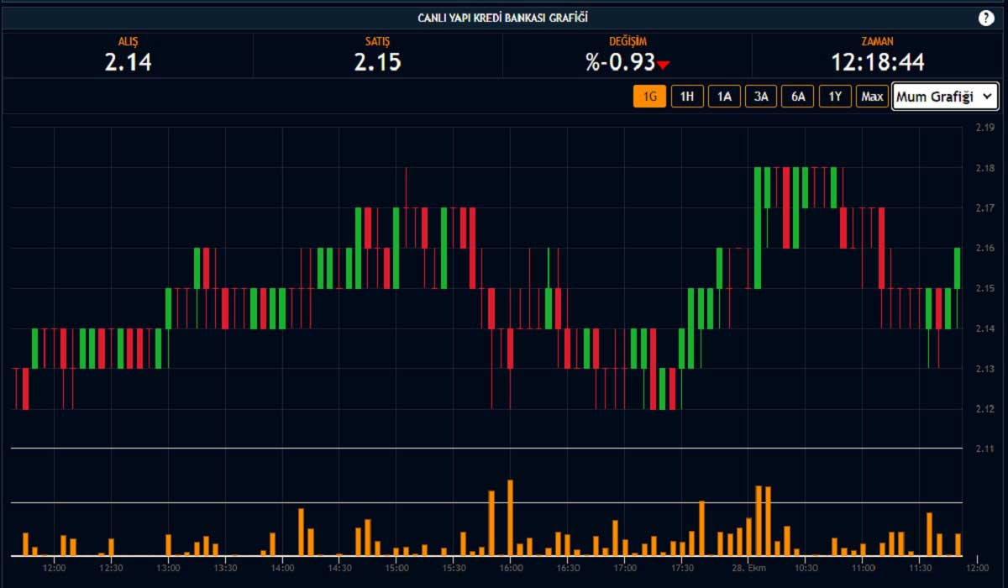Click the 11:00 time axis label
The width and height of the screenshot is (1008, 588).
click(x=863, y=568)
